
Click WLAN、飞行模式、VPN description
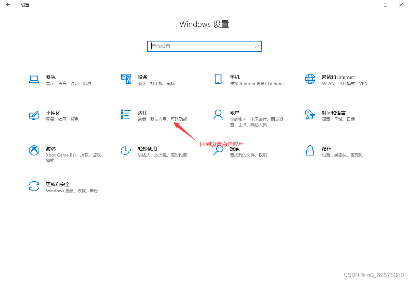coord(345,84)
